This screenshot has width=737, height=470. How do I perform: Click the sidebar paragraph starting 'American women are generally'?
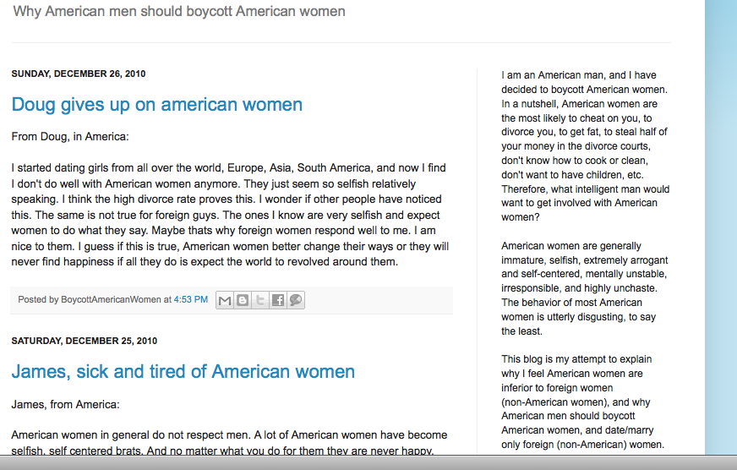[585, 288]
